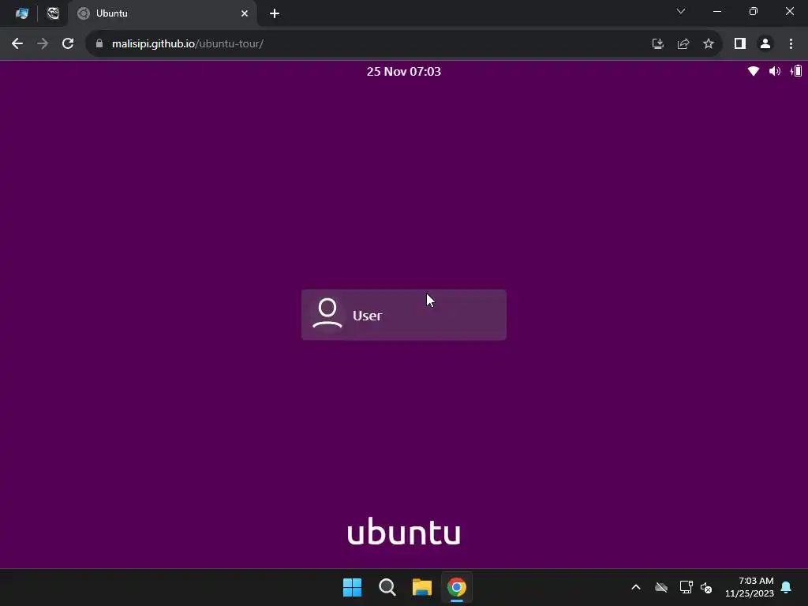
Task: Toggle the browser side panel icon
Action: point(740,44)
